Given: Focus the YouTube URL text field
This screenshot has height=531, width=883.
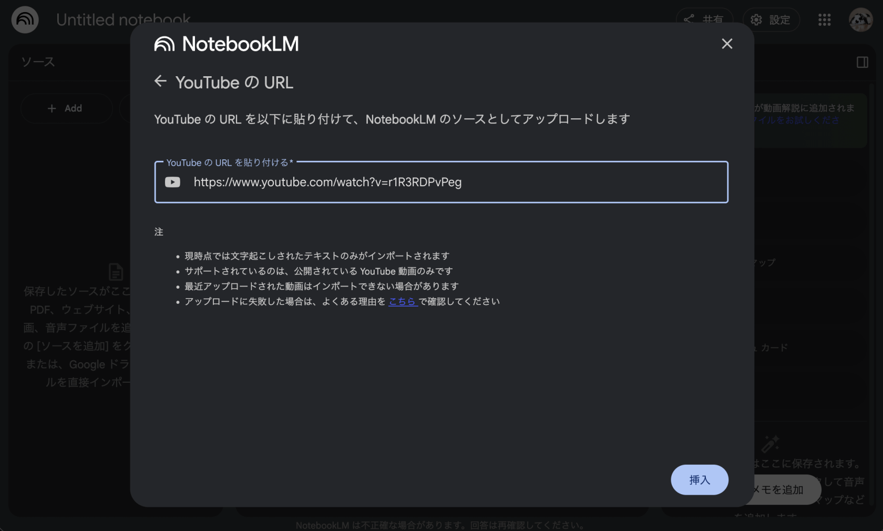Looking at the screenshot, I should [x=452, y=182].
